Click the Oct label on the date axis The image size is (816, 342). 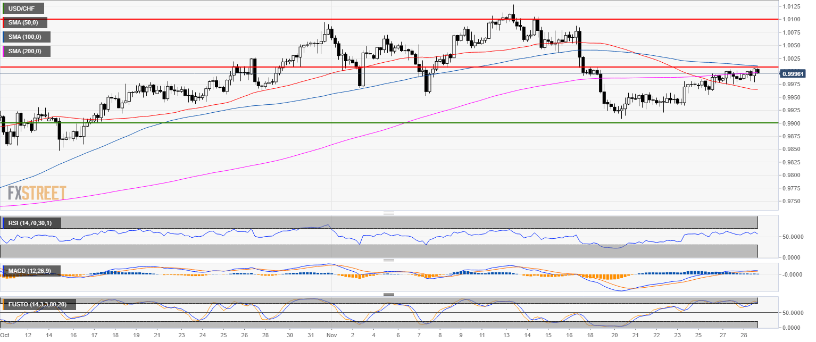[5, 336]
